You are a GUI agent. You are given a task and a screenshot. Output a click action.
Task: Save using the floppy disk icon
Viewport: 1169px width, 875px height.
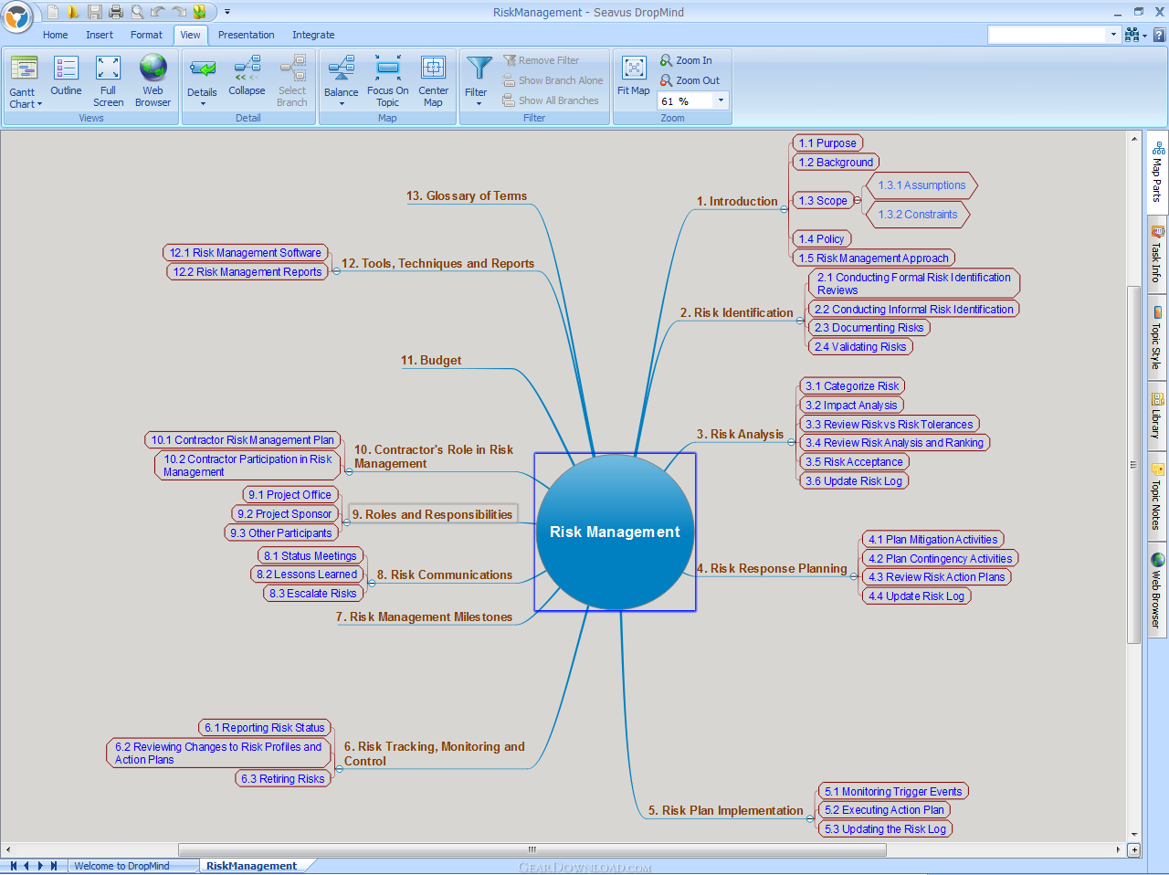tap(94, 12)
